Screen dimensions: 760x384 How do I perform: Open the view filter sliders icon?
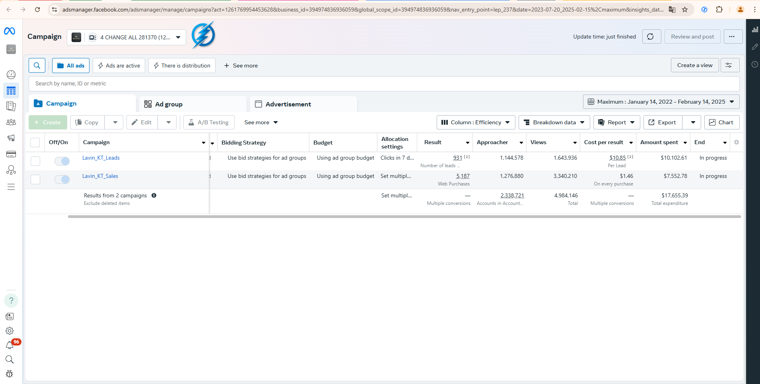pos(730,65)
